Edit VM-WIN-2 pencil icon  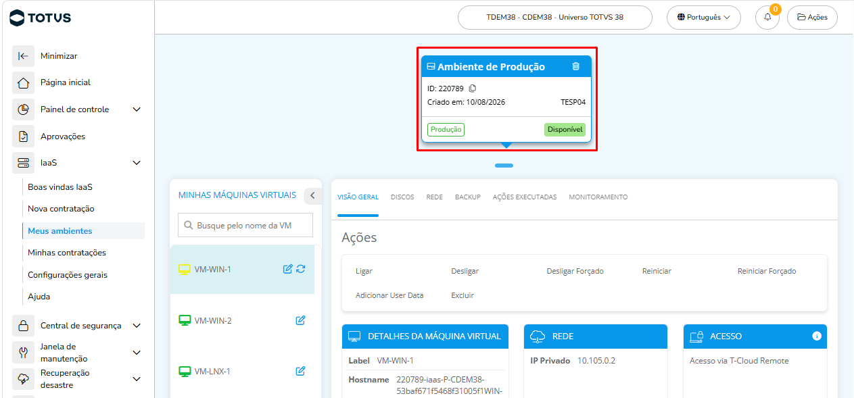[x=301, y=320]
